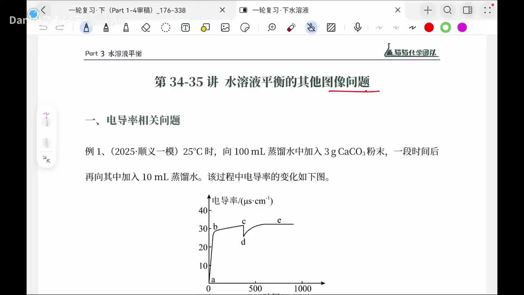Click x-axis value 1000
This screenshot has width=524, height=295.
(303, 288)
